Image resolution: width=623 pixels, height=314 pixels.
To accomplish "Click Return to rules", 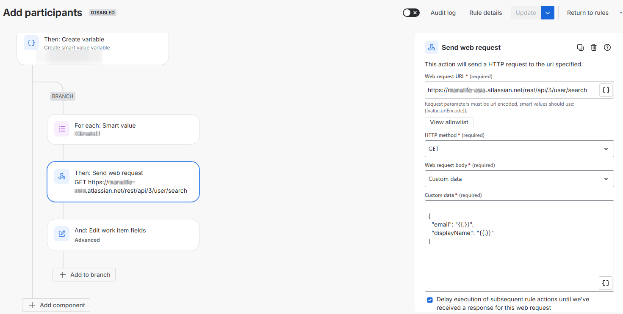I will coord(587,13).
